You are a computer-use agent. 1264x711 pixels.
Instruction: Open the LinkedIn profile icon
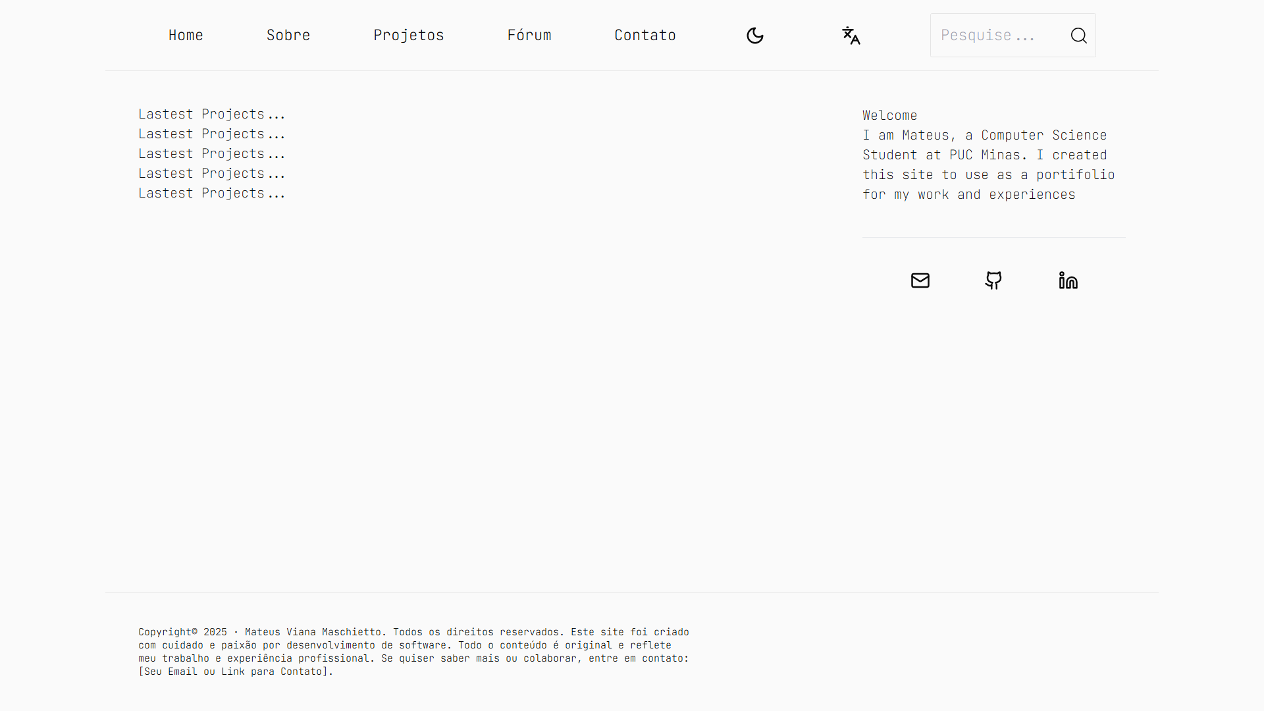[1068, 280]
